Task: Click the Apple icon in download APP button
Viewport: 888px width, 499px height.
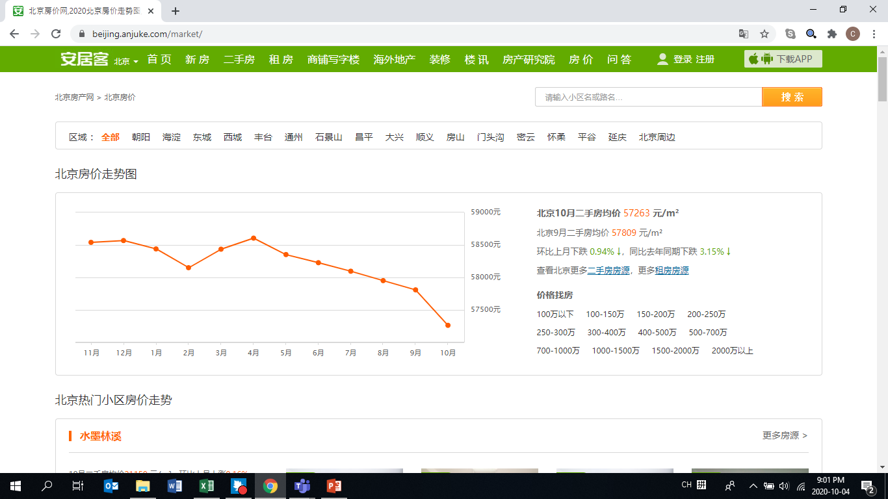Action: (753, 59)
